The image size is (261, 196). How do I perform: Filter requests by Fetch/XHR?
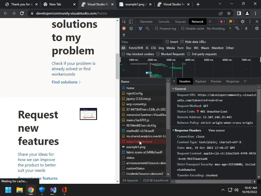[x=136, y=48]
